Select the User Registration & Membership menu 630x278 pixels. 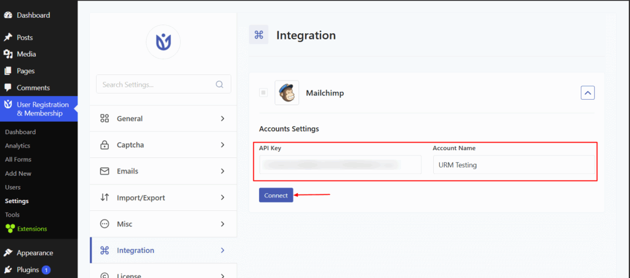pyautogui.click(x=39, y=109)
